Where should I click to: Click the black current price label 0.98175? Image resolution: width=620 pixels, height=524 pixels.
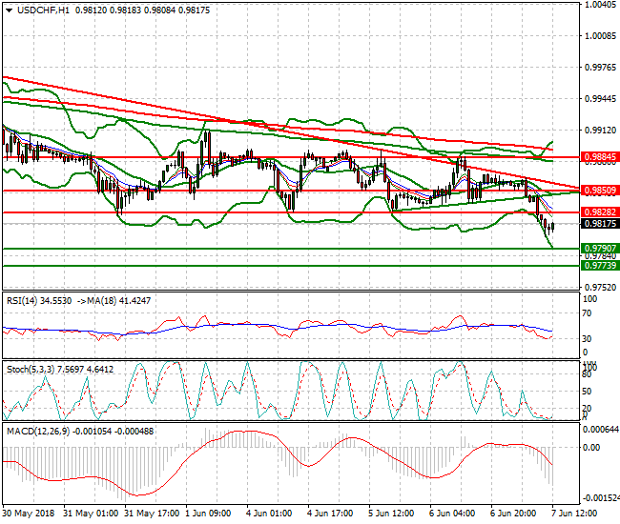click(600, 224)
